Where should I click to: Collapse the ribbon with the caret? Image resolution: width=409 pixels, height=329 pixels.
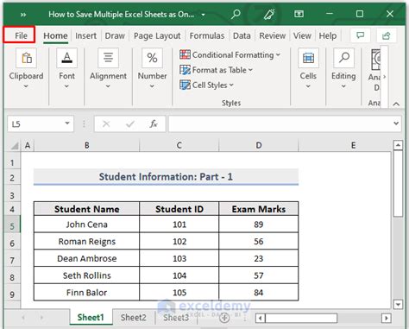[x=396, y=104]
